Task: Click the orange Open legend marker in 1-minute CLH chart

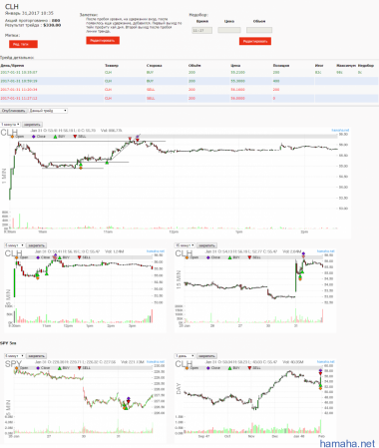Action: [x=12, y=137]
